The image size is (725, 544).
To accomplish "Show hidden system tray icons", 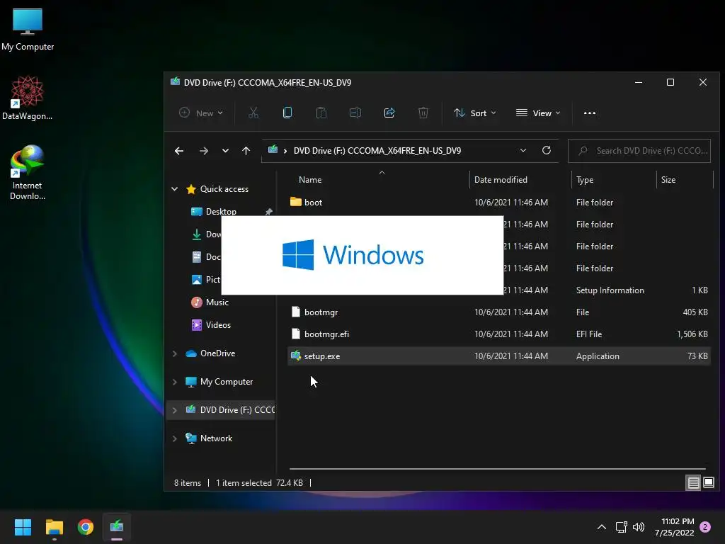I will click(602, 527).
